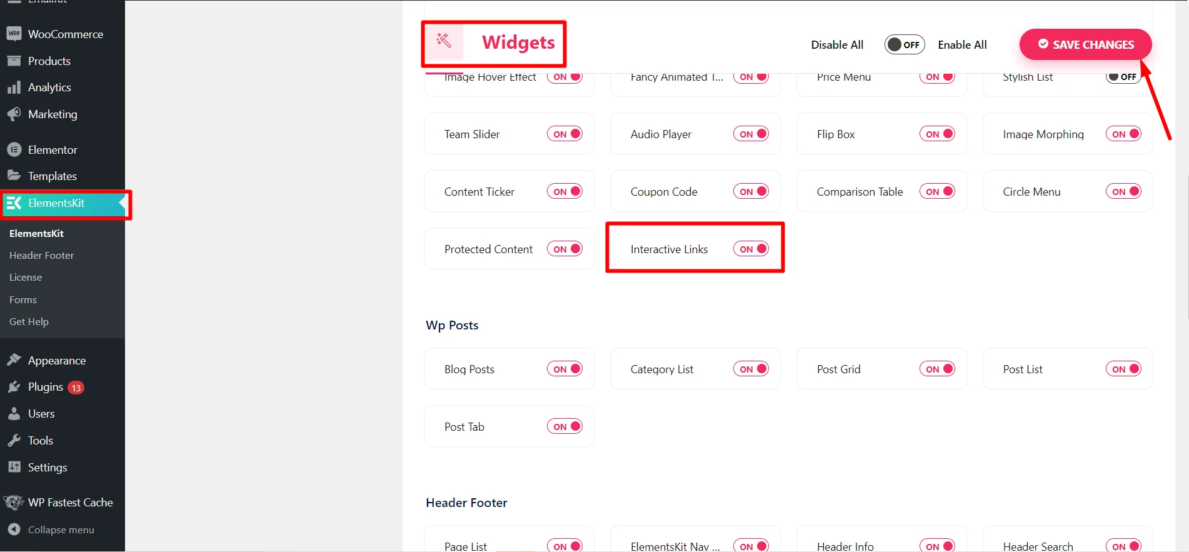
Task: Click the Marketing megaphone icon
Action: click(14, 114)
